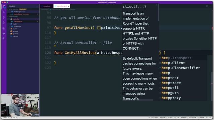The image size is (214, 120).
Task: Click the presenter webcam overlay
Action: (20, 105)
